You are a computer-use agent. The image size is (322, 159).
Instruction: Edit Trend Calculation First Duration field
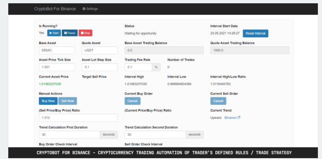coord(70,135)
